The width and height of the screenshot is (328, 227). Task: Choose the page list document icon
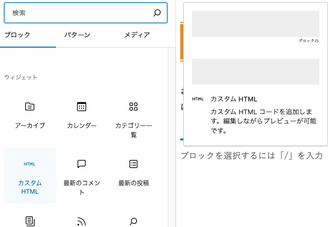coord(30,221)
